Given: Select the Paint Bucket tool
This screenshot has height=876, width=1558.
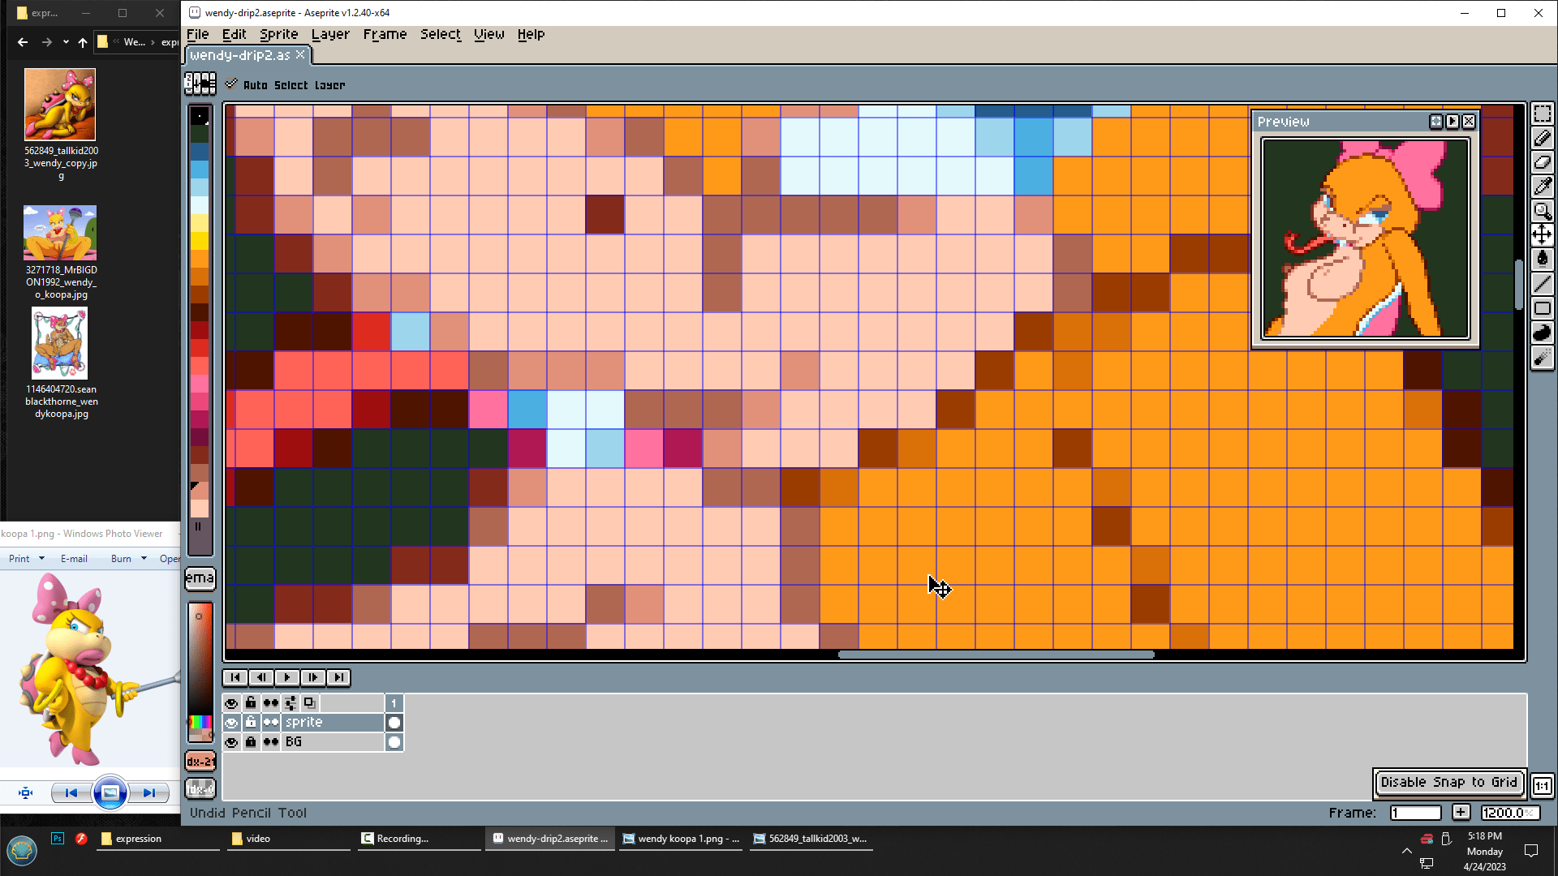Looking at the screenshot, I should click(x=1542, y=260).
